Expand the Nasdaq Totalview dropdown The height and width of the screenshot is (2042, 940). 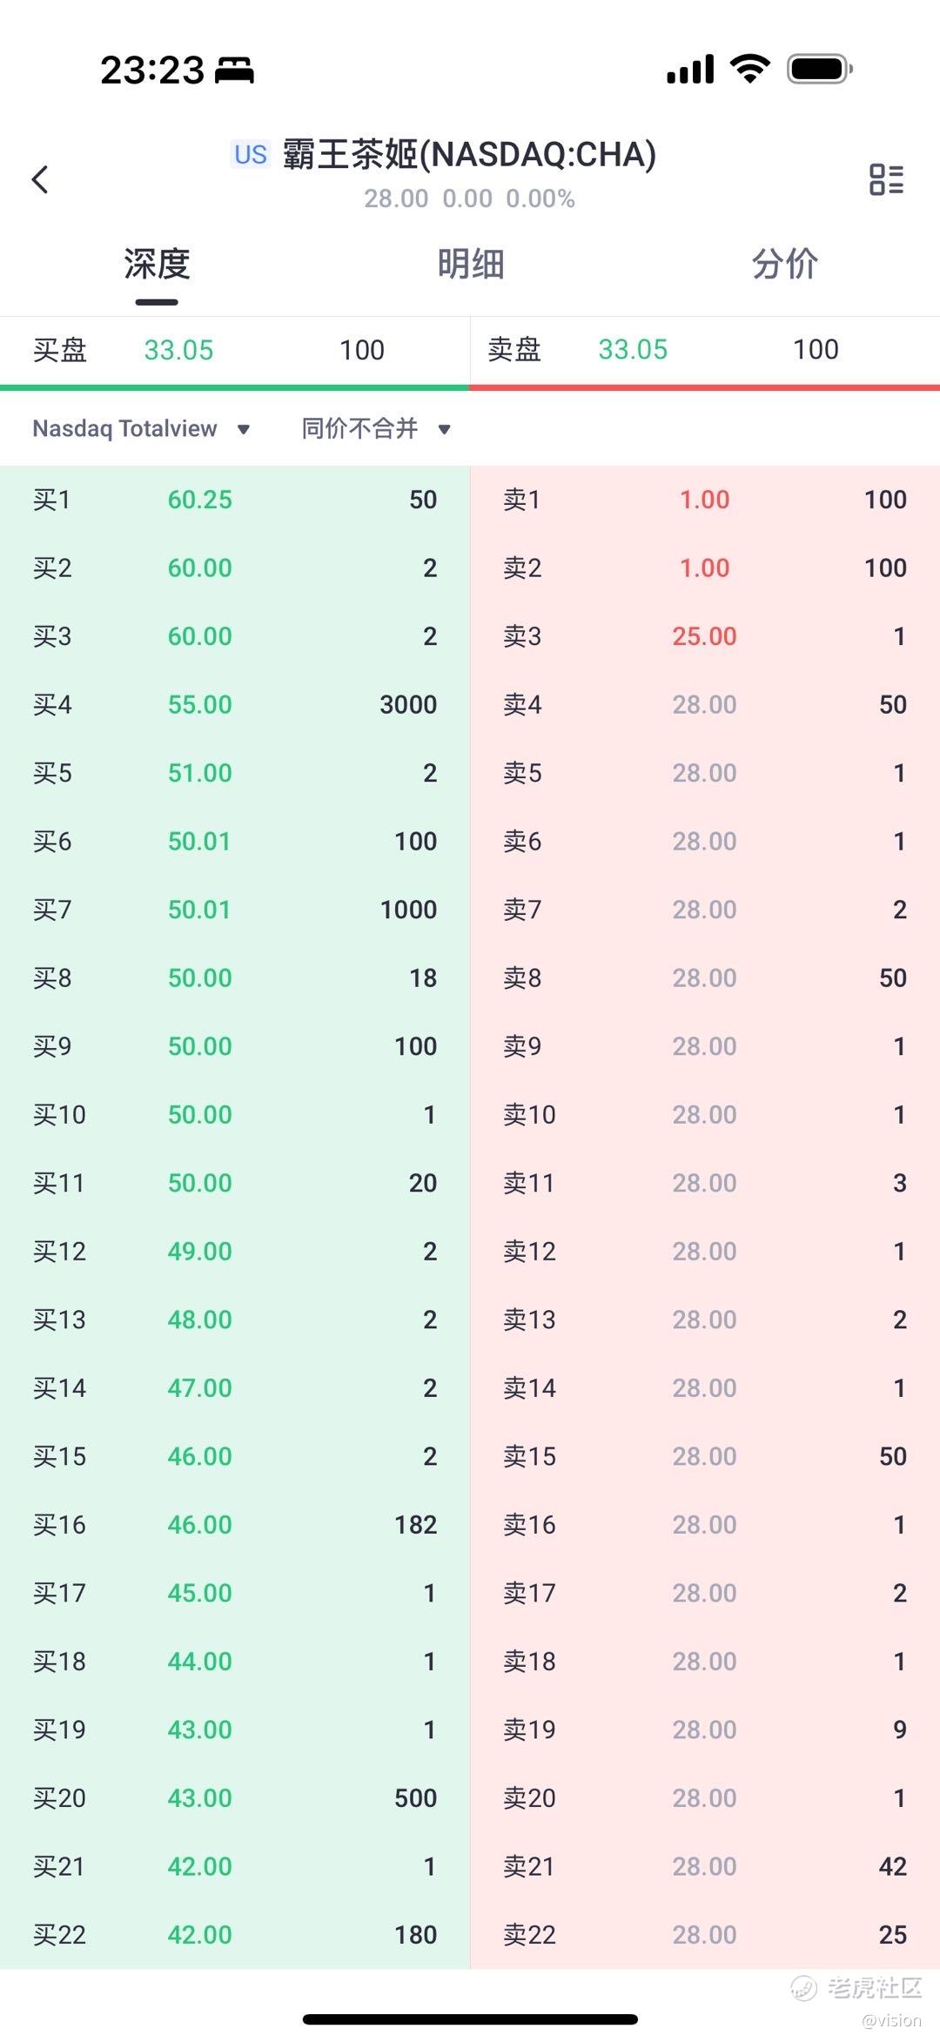tap(141, 428)
